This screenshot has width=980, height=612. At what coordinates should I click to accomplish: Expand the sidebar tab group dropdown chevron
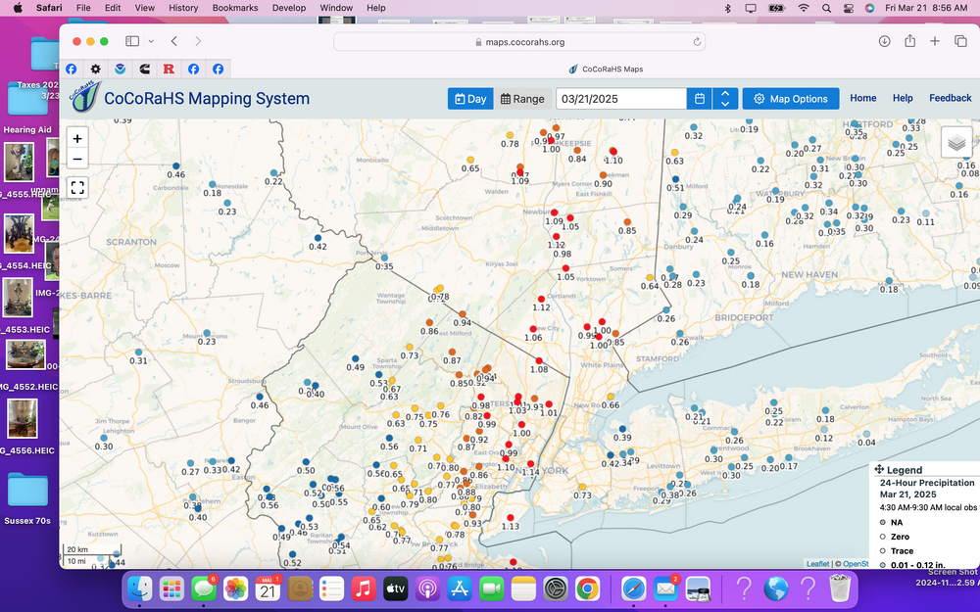point(151,41)
